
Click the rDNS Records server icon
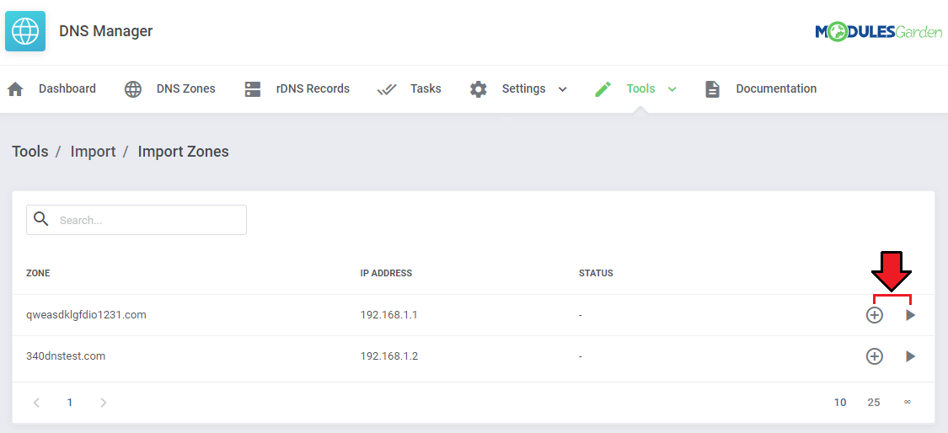[x=252, y=89]
